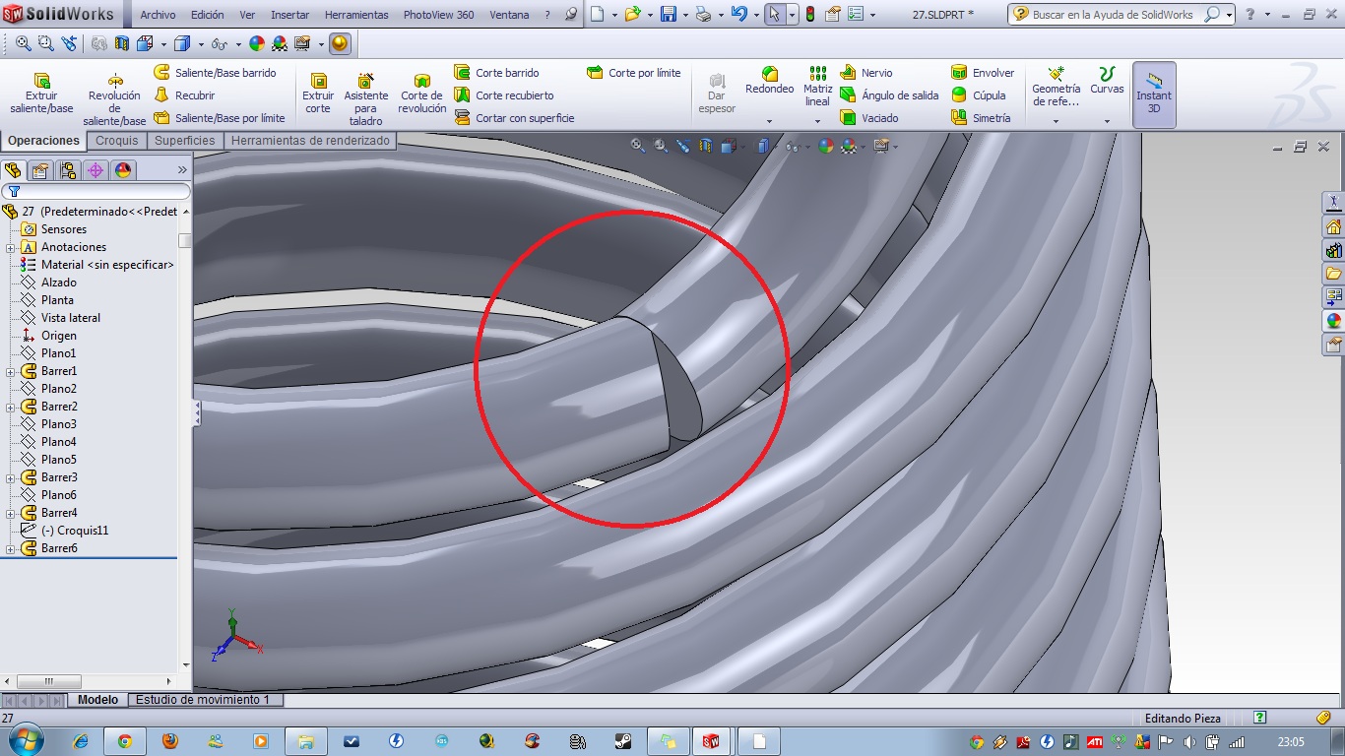Screen dimensions: 1345x756
Task: Choose the Corte barrido tool
Action: 497,73
